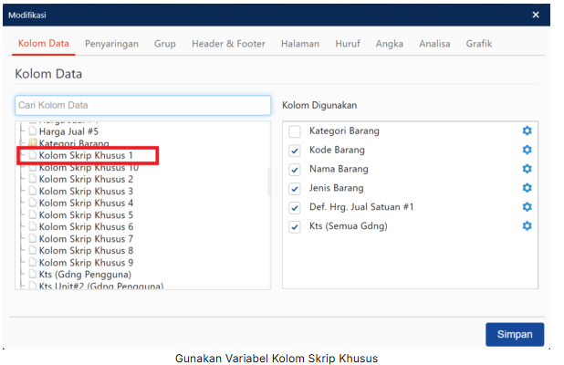Click the column list vertical scrollbar
Screen dimensions: 564x365
268,182
